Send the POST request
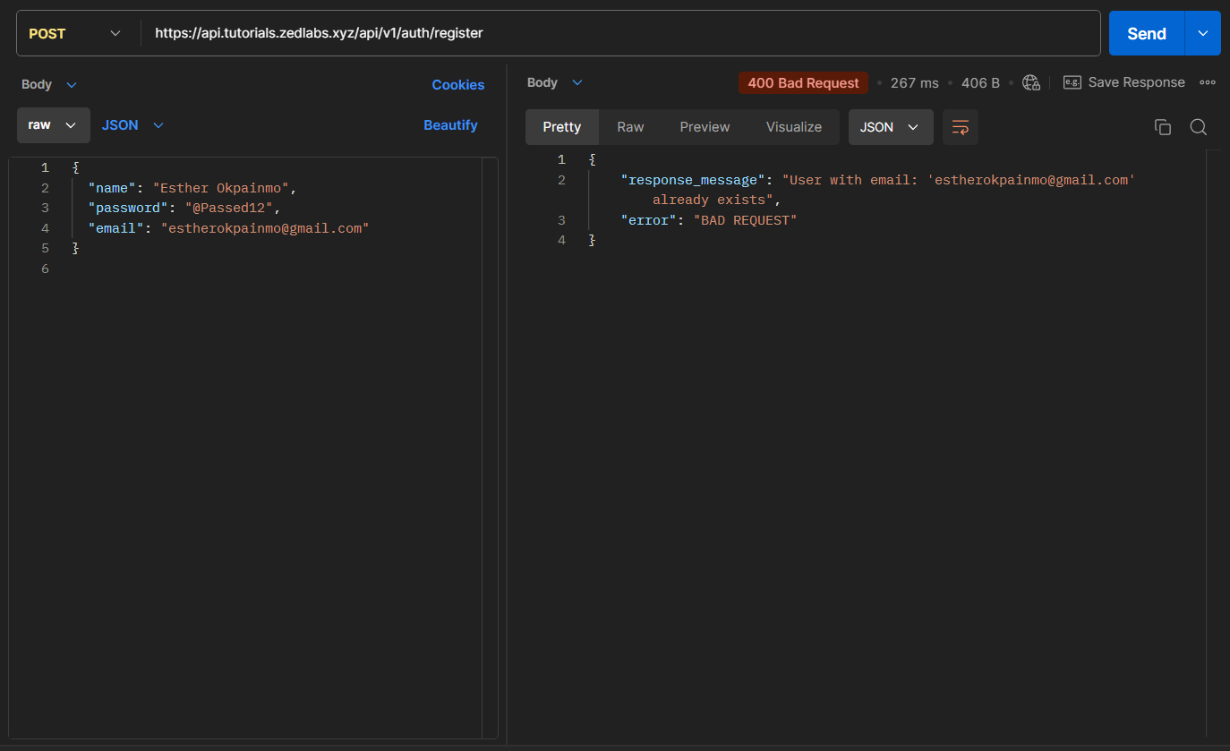The image size is (1230, 751). tap(1147, 33)
